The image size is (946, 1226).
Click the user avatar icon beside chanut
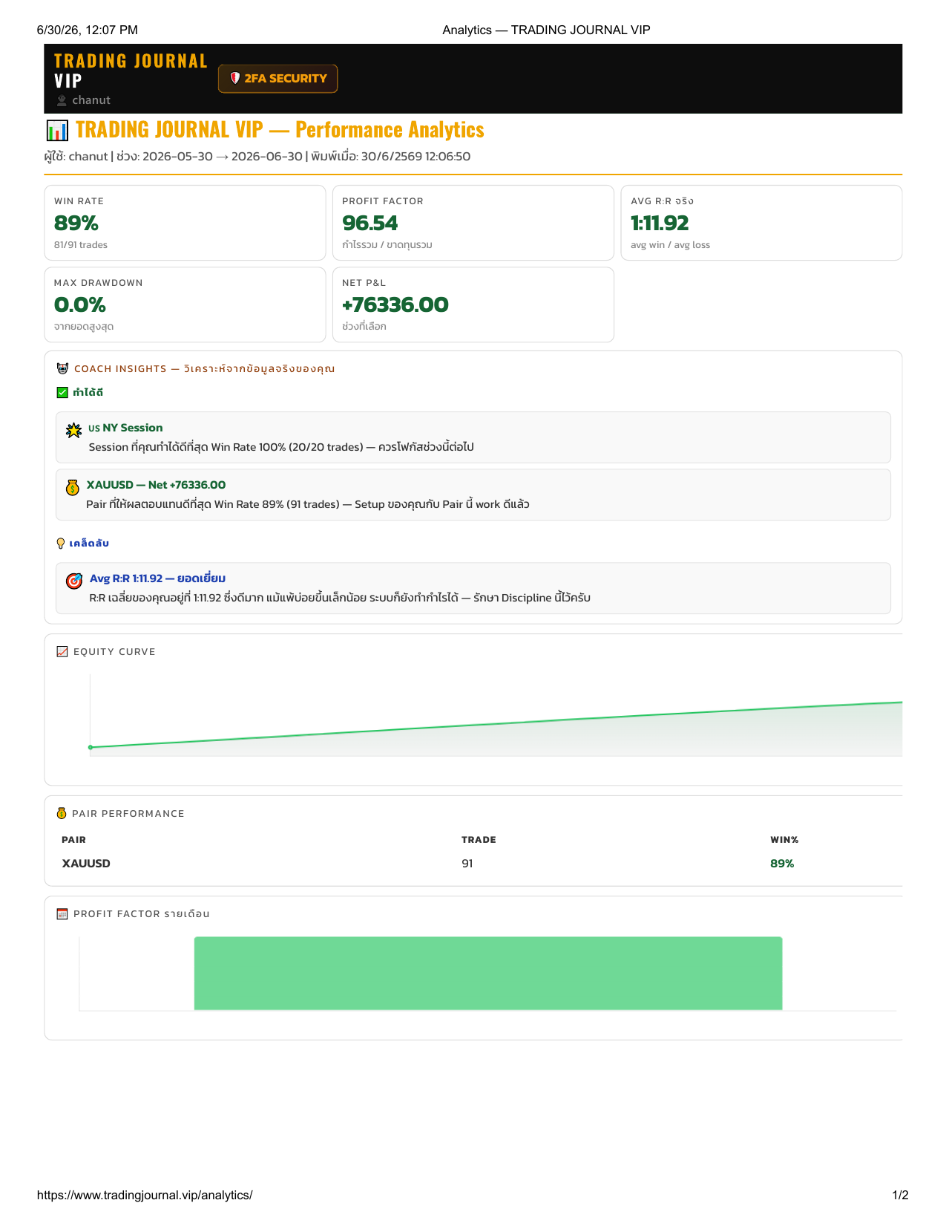pos(62,100)
